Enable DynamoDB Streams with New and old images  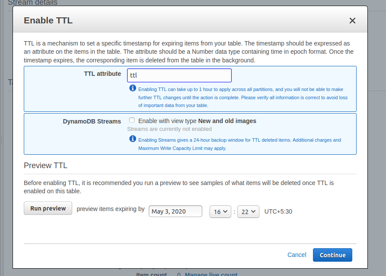(x=131, y=120)
